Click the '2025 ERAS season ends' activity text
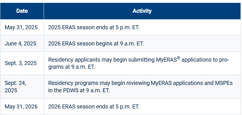 coord(94,28)
